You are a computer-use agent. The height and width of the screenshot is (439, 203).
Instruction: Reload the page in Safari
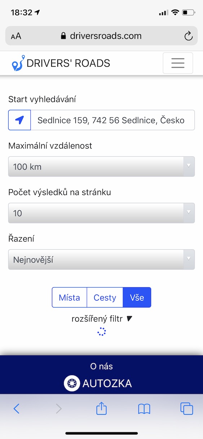[188, 36]
